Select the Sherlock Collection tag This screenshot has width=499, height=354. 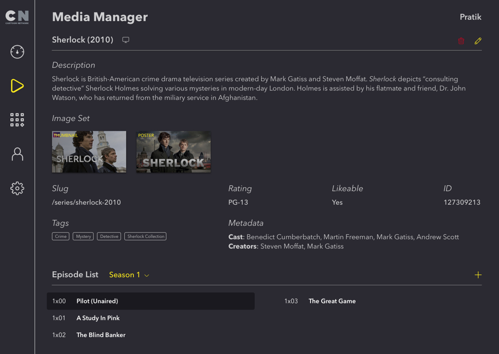[x=145, y=236]
